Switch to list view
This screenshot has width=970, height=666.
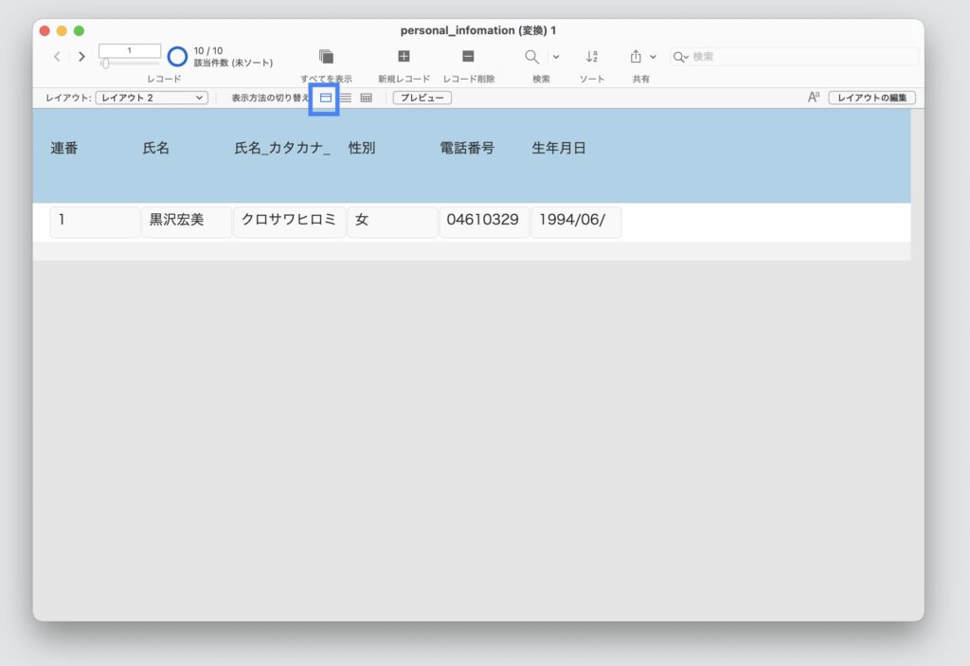tap(346, 97)
